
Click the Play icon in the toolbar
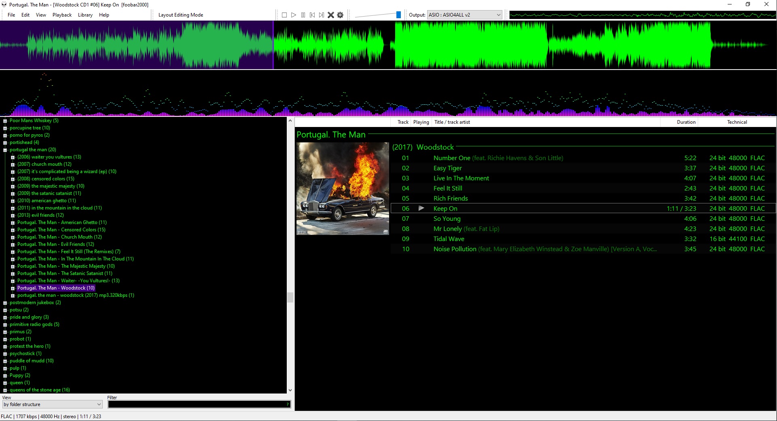click(x=294, y=15)
